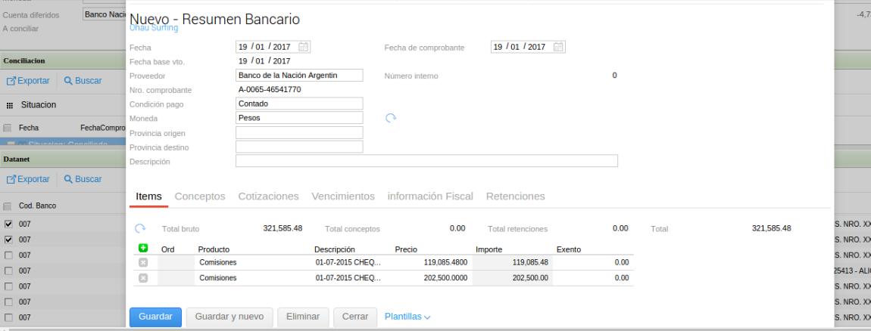Add a new item with the green plus icon

(143, 248)
